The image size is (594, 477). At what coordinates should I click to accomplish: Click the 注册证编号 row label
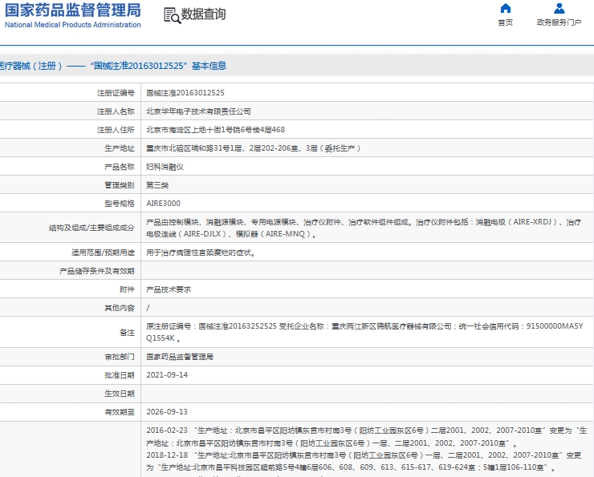click(116, 93)
